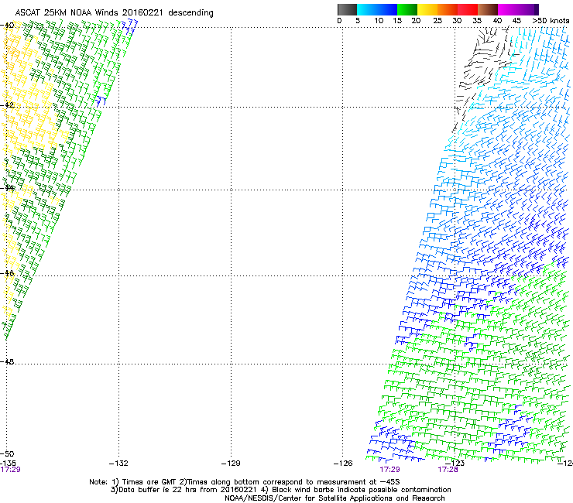Click the 'NOAA/NESDIS/Center for Satellite Applications' credit line

tap(335, 498)
